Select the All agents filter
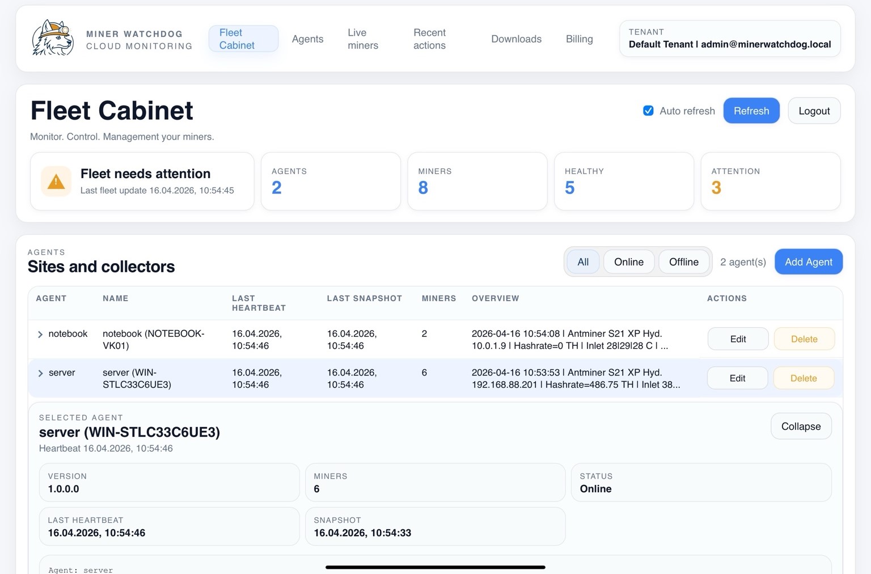This screenshot has height=574, width=871. [583, 261]
